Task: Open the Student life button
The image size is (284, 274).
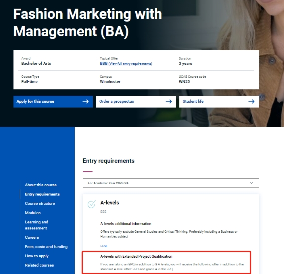Action: [219, 102]
